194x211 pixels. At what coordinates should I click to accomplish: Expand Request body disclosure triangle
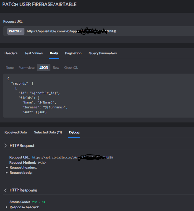tap(7, 173)
